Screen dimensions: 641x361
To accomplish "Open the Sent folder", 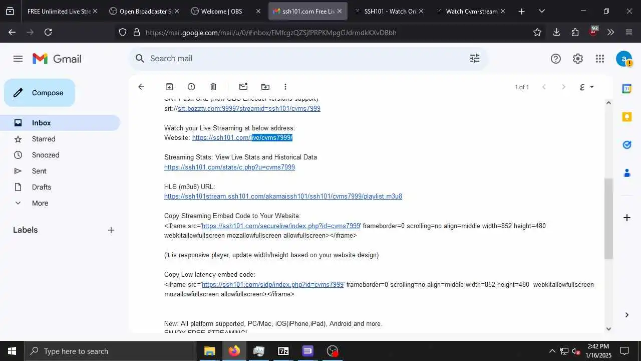I will click(60, 171).
